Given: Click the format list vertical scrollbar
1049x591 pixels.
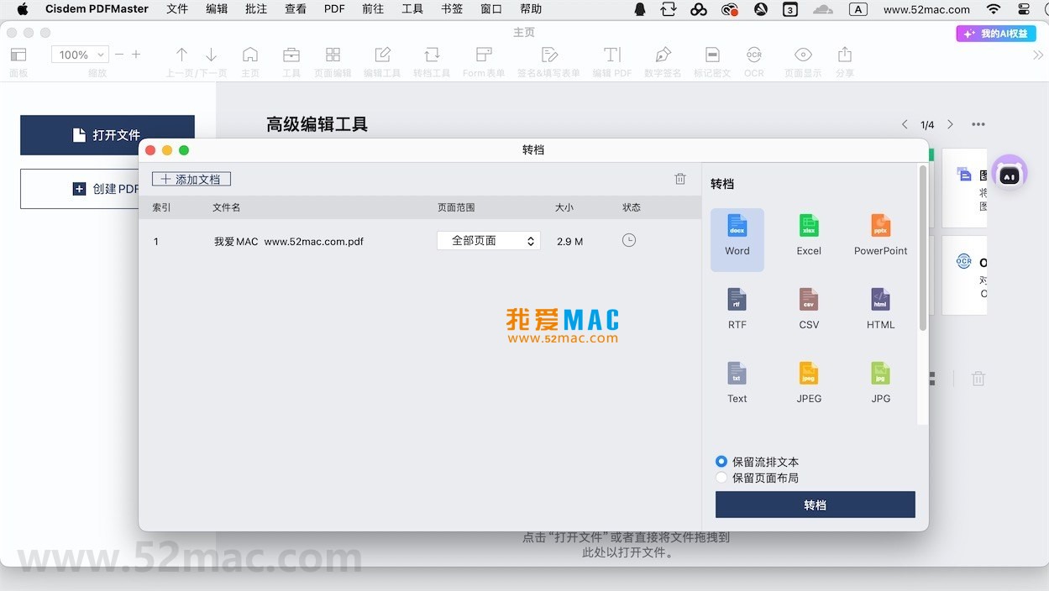Looking at the screenshot, I should pyautogui.click(x=923, y=248).
